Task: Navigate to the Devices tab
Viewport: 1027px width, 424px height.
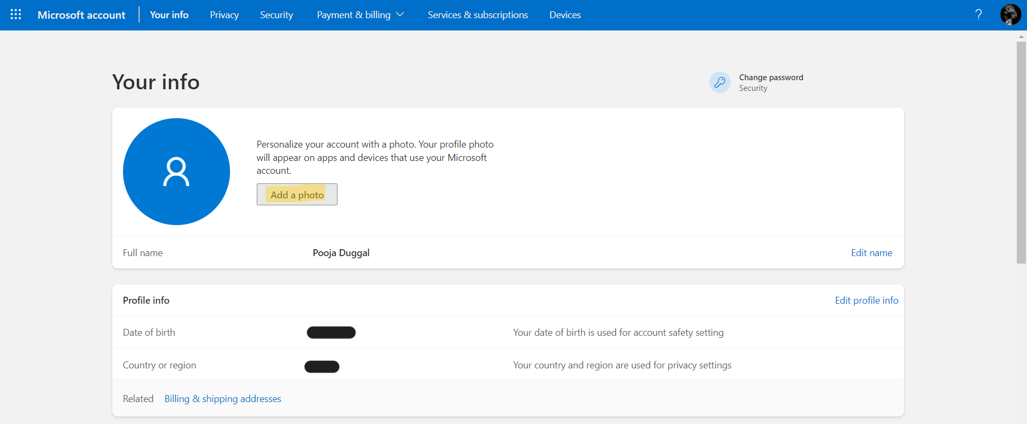Action: point(565,15)
